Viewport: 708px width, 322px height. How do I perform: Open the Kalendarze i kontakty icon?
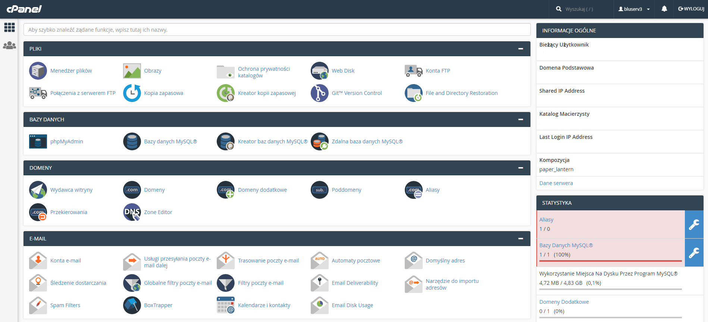pos(226,305)
